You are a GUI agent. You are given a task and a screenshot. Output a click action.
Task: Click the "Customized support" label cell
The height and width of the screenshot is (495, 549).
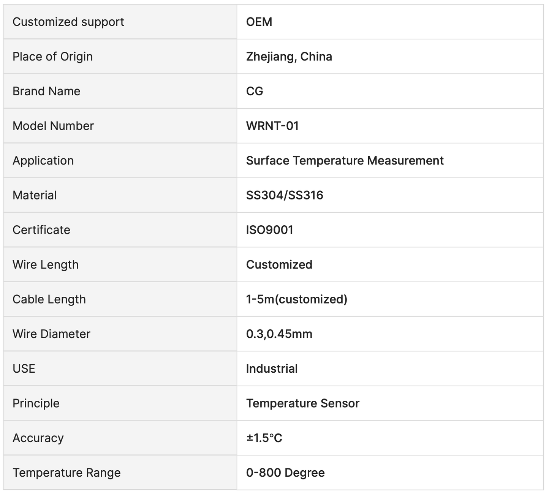pos(68,22)
